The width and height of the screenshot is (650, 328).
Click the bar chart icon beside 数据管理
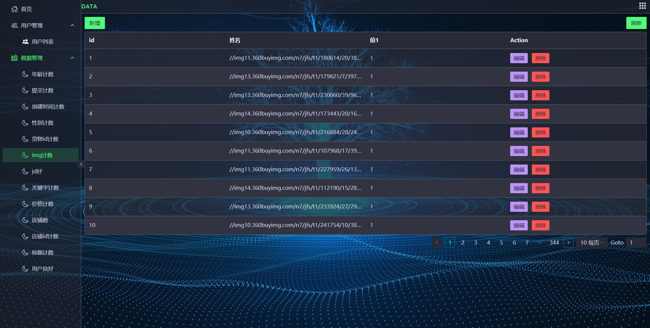14,58
